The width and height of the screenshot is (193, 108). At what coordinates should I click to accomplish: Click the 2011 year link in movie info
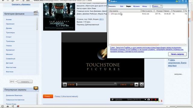pyautogui.click(x=101, y=19)
